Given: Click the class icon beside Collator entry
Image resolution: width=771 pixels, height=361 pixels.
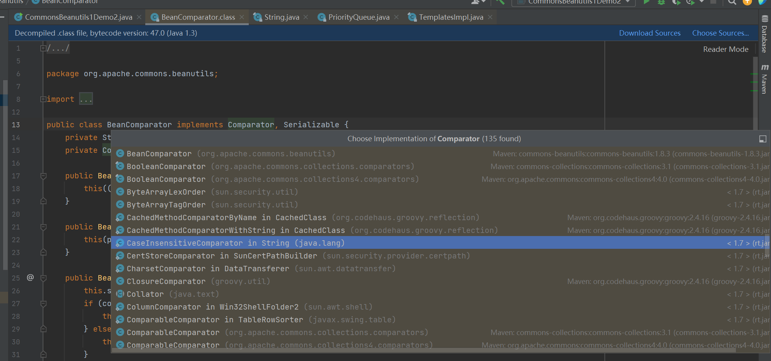Looking at the screenshot, I should point(120,294).
